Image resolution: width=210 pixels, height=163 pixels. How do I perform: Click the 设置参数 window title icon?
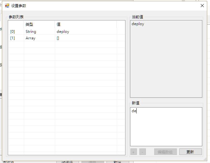(7, 6)
